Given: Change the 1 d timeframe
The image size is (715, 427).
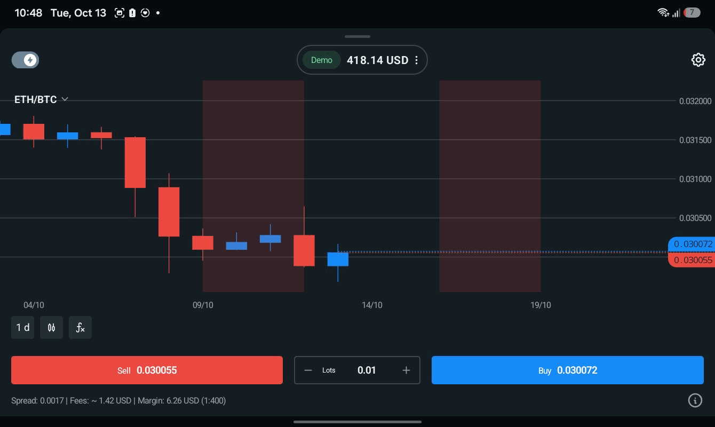Looking at the screenshot, I should (23, 328).
